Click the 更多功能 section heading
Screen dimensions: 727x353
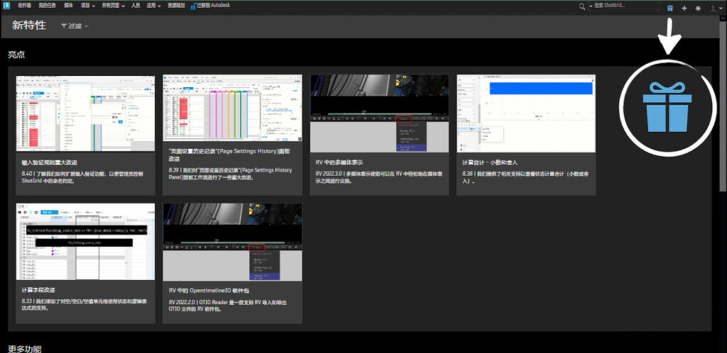pos(25,348)
